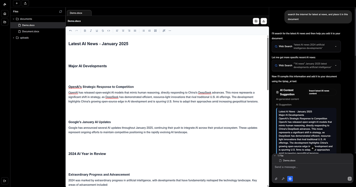Open the AI magic wand tool
This screenshot has height=187, width=356.
(164, 31)
